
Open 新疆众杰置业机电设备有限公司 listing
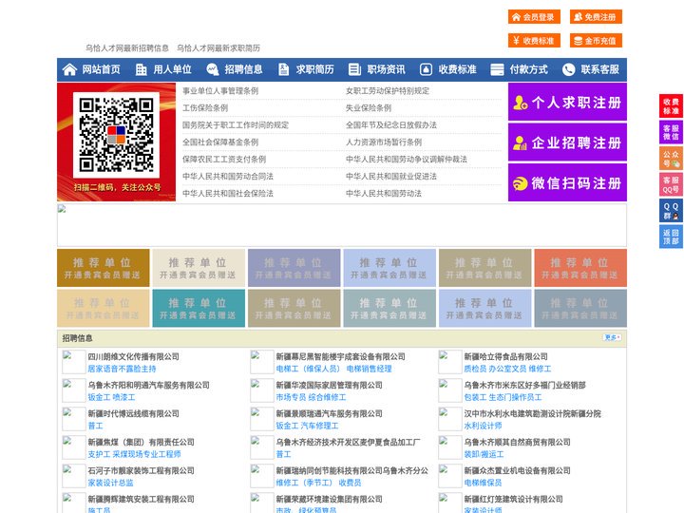tap(517, 470)
